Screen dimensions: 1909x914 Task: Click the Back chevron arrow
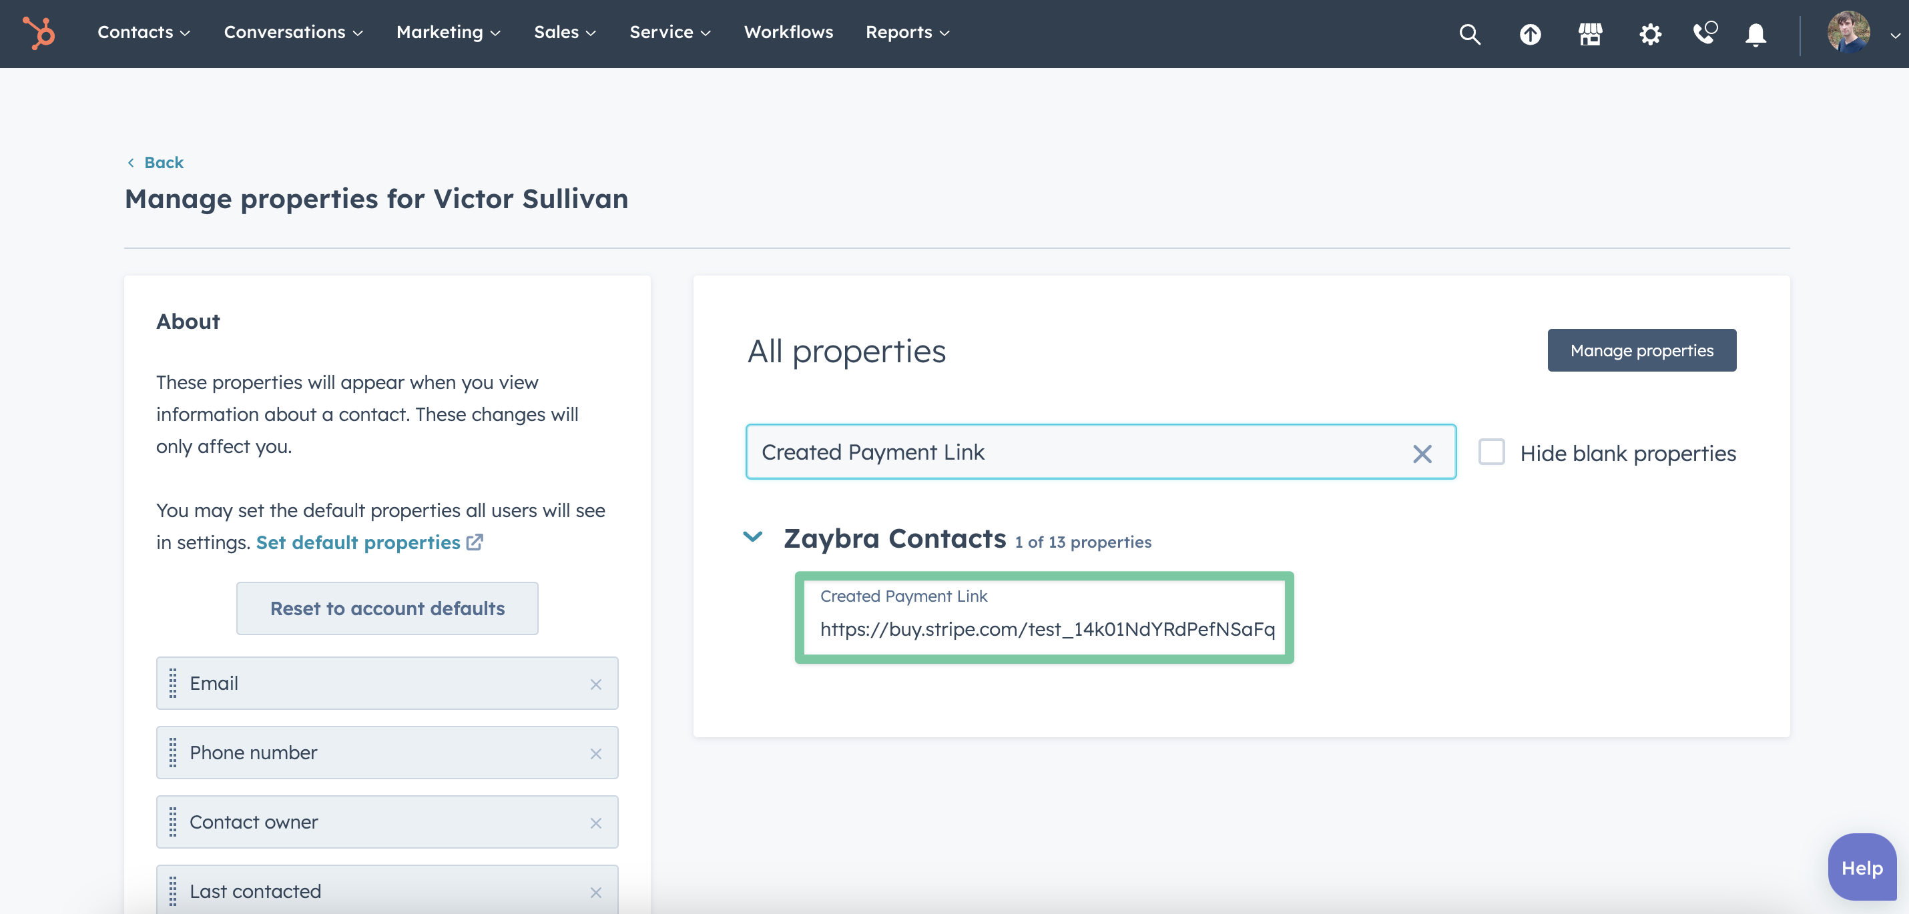(x=131, y=163)
